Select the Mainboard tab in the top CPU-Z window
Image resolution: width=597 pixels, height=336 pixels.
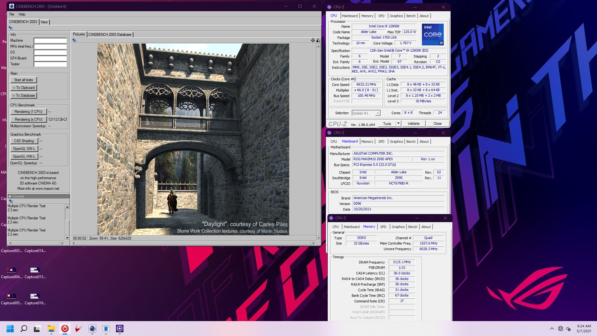tap(350, 16)
